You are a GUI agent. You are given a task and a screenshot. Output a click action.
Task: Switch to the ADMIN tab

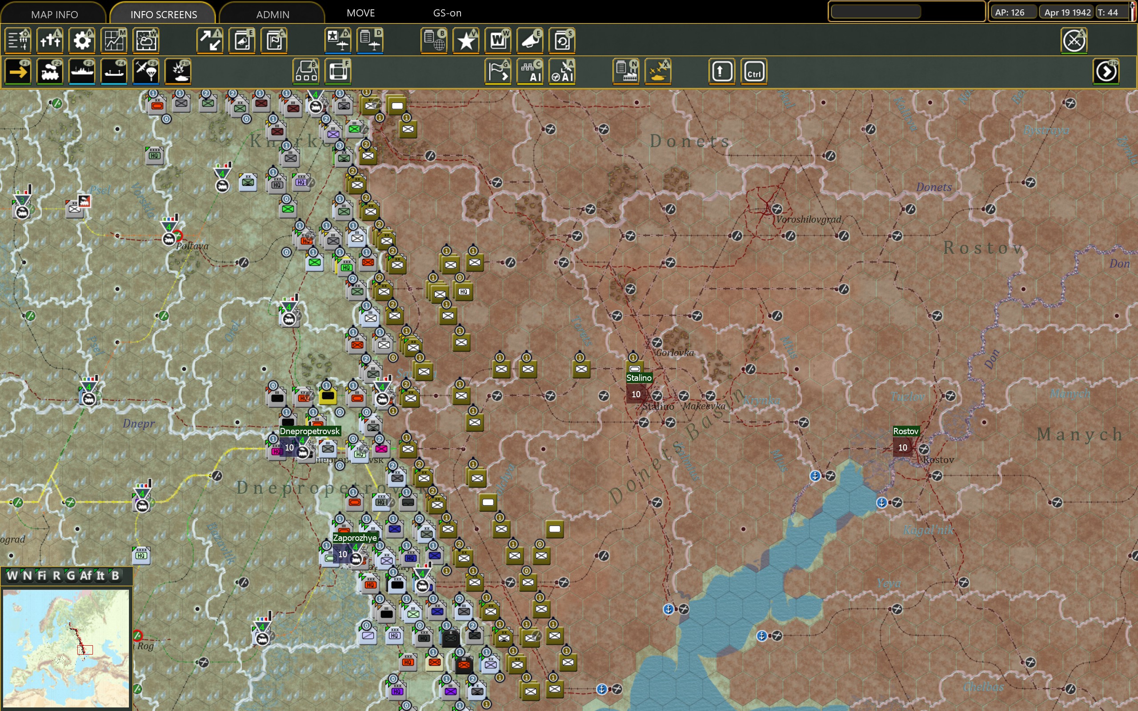273,14
